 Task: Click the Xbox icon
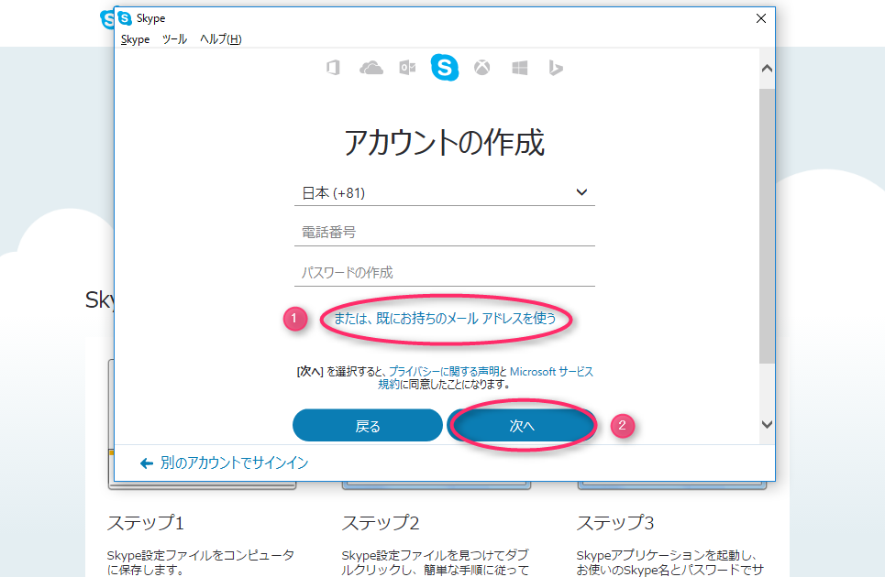click(482, 68)
